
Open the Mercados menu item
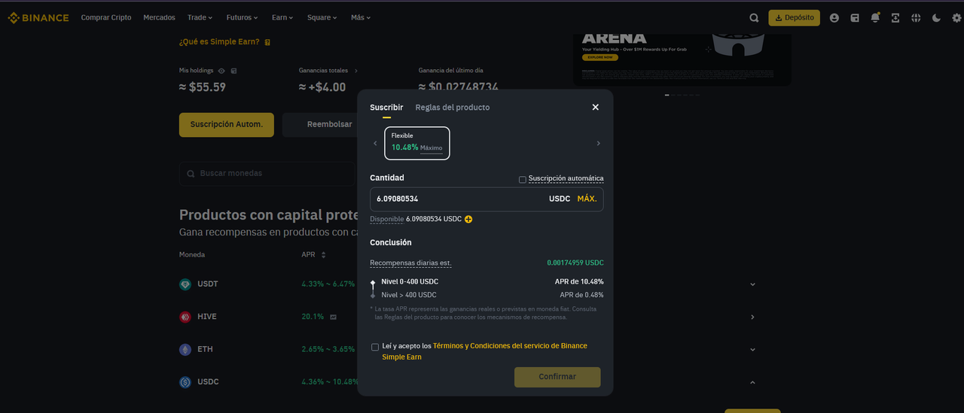[159, 17]
